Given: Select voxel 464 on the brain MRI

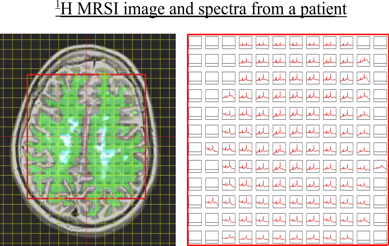Looking at the screenshot, I should pyautogui.click(x=71, y=144).
